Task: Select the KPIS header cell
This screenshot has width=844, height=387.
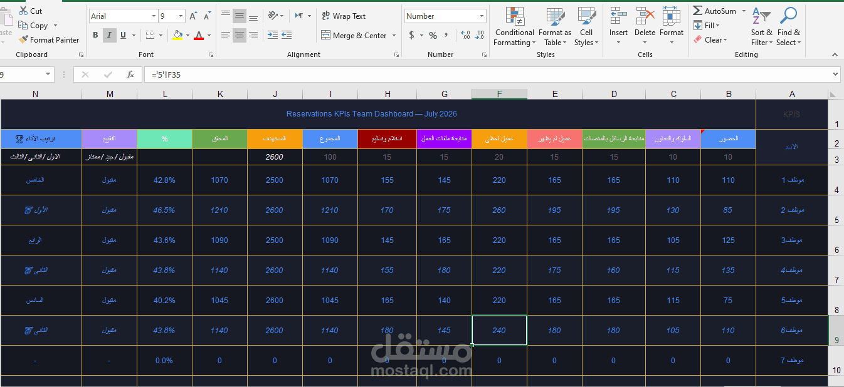Action: (x=792, y=115)
